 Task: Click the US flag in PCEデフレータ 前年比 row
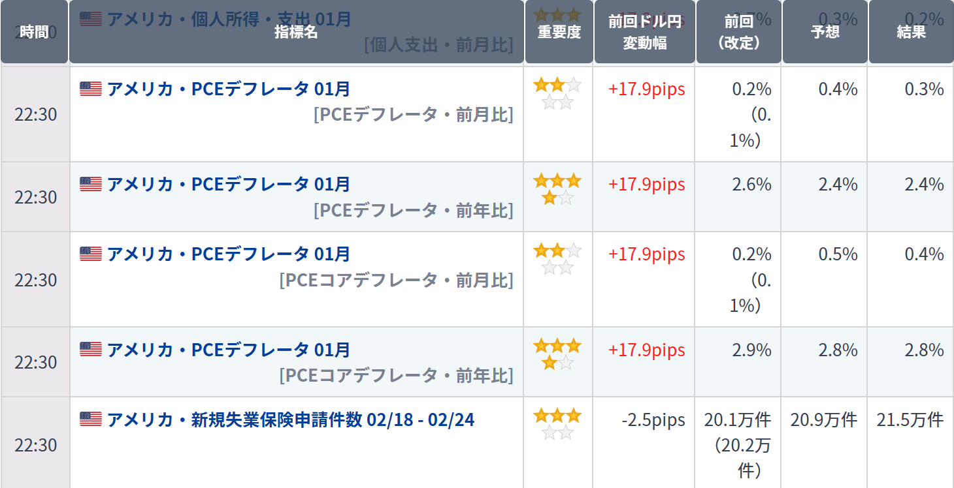91,185
